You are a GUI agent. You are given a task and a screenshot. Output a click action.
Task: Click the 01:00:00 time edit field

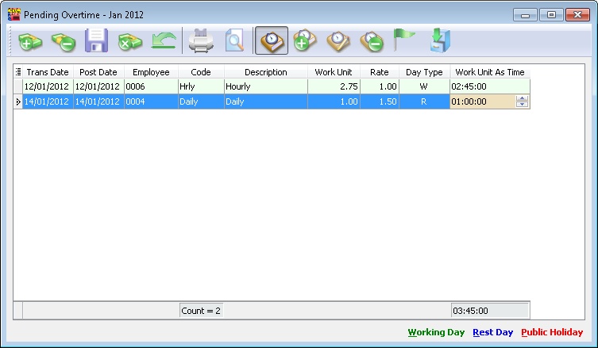point(481,101)
